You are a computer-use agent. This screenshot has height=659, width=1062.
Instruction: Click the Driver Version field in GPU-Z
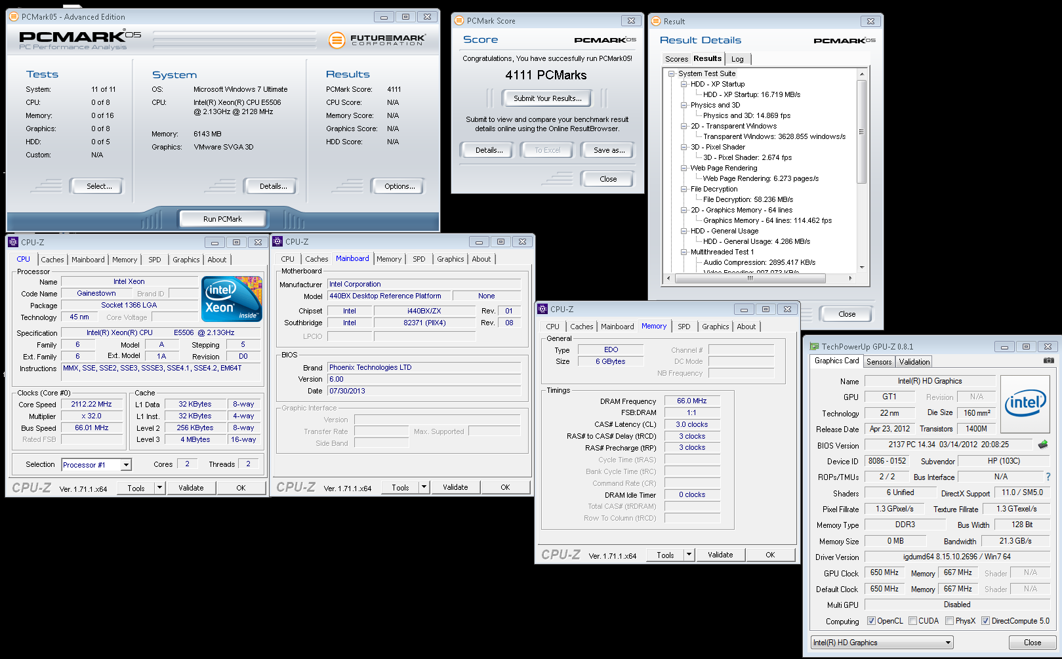956,557
